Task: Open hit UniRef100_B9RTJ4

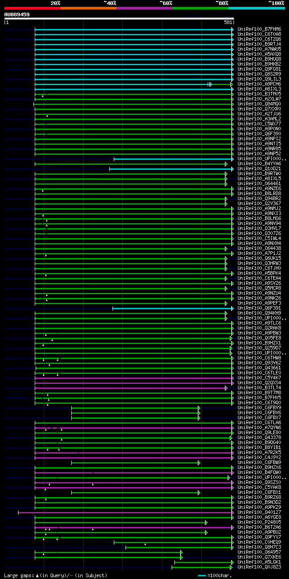Action: tap(259, 44)
